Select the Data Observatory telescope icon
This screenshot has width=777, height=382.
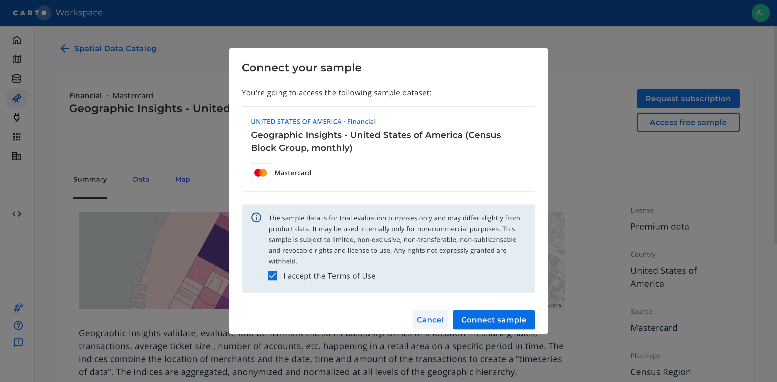[x=16, y=98]
